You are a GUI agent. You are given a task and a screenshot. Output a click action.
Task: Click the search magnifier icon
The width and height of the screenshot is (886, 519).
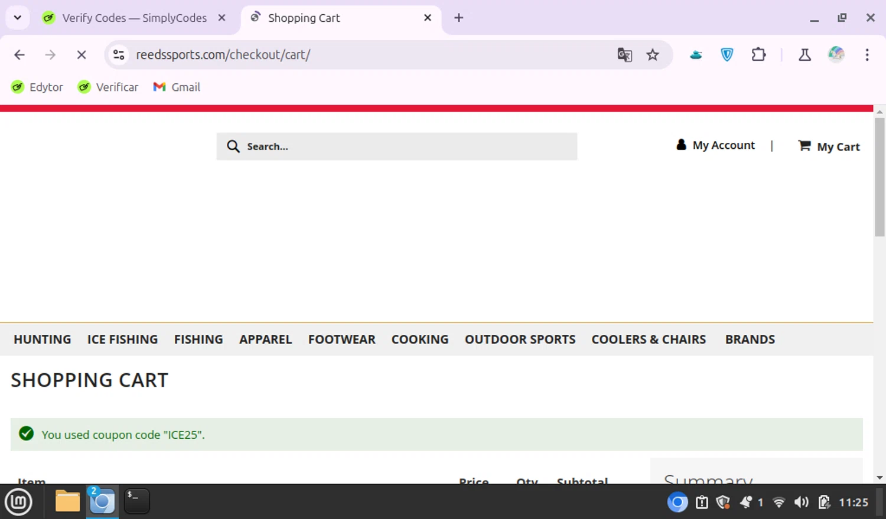coord(233,146)
